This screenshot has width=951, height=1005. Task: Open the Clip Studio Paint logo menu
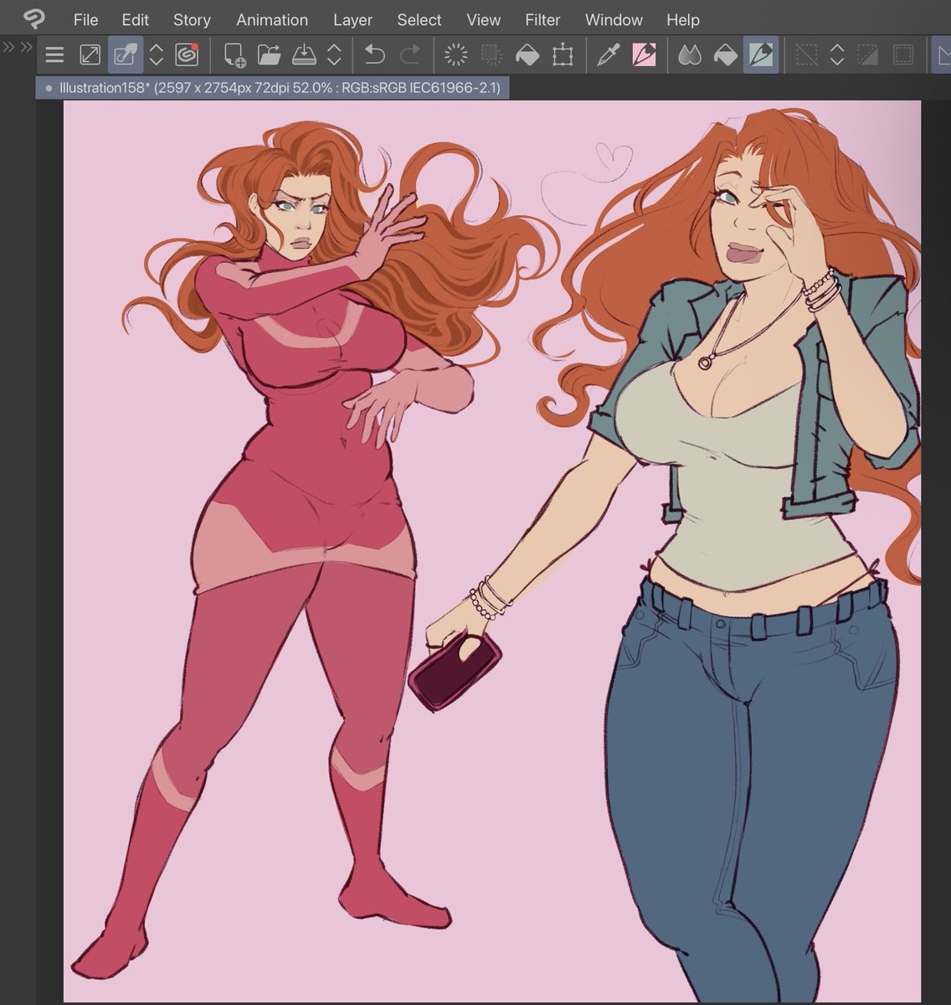click(33, 18)
